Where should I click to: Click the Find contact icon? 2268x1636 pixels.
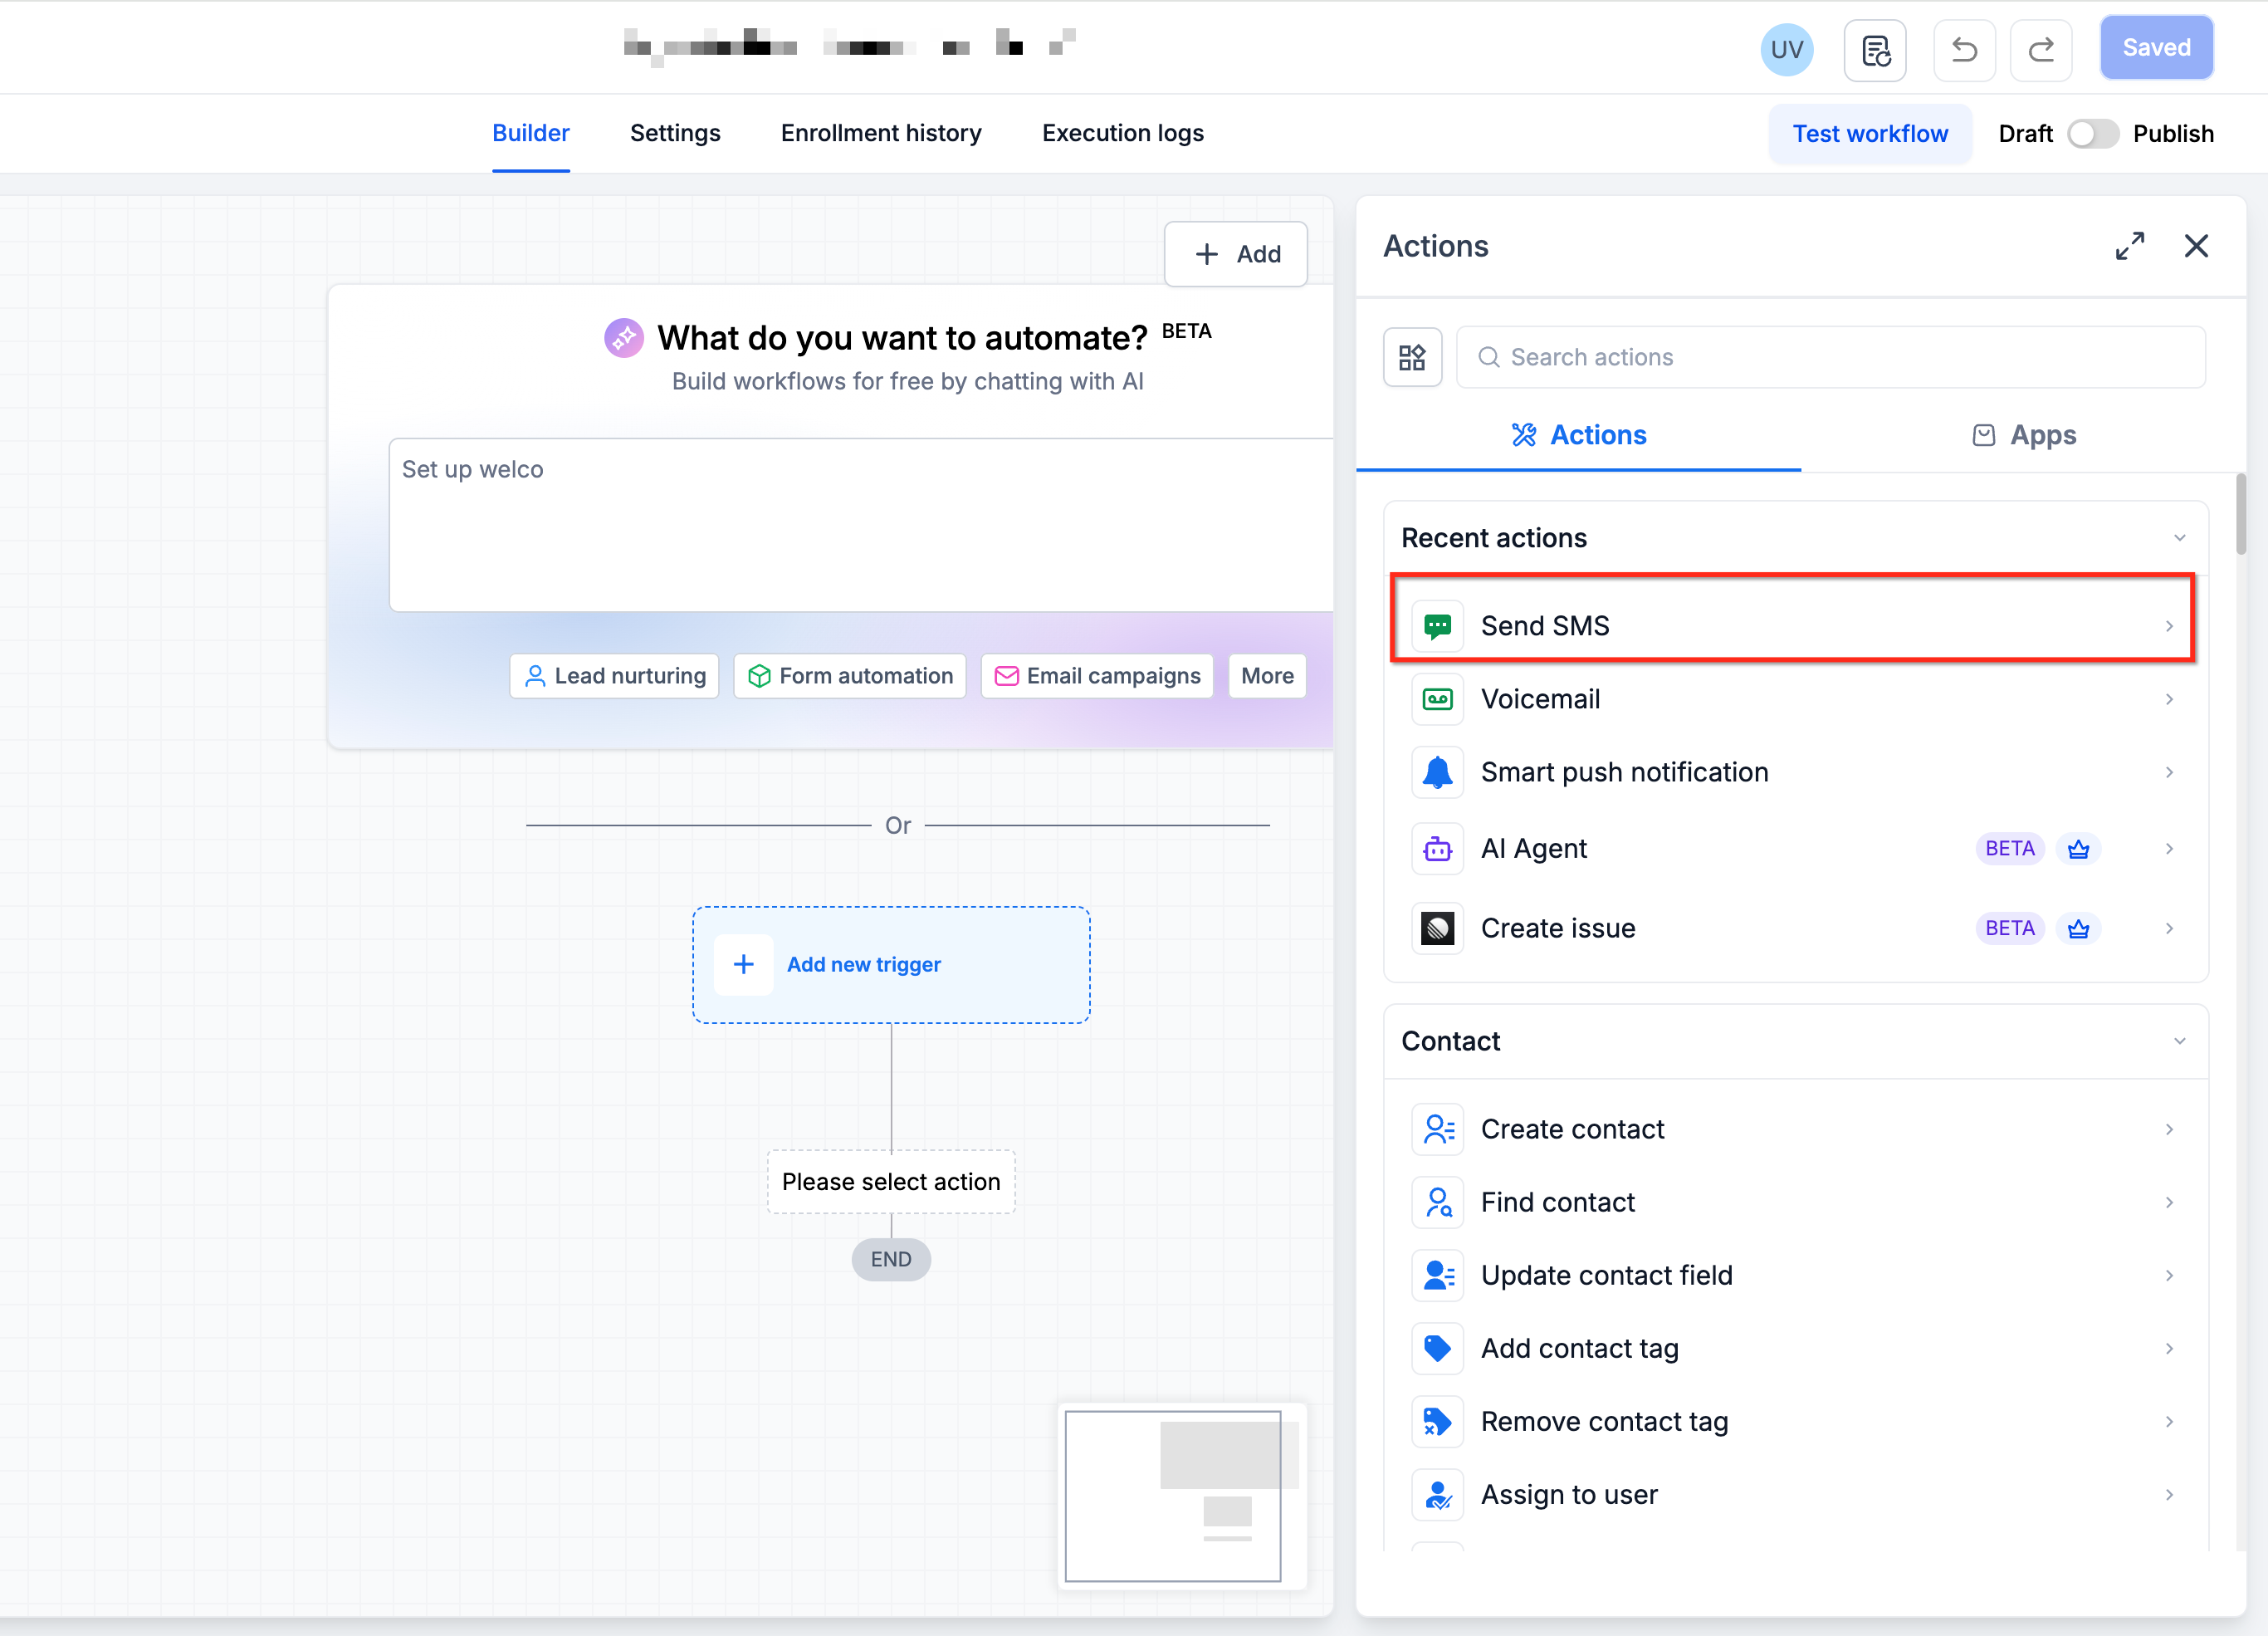pos(1437,1203)
